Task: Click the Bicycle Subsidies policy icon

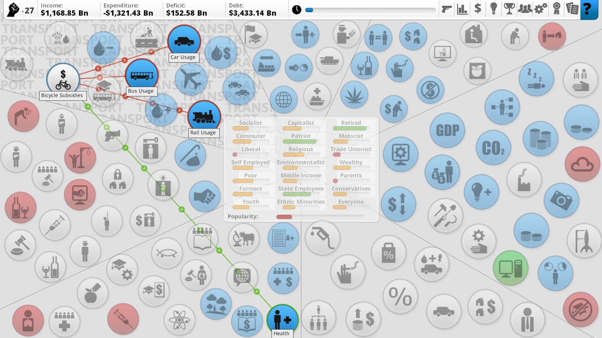Action: [x=62, y=79]
